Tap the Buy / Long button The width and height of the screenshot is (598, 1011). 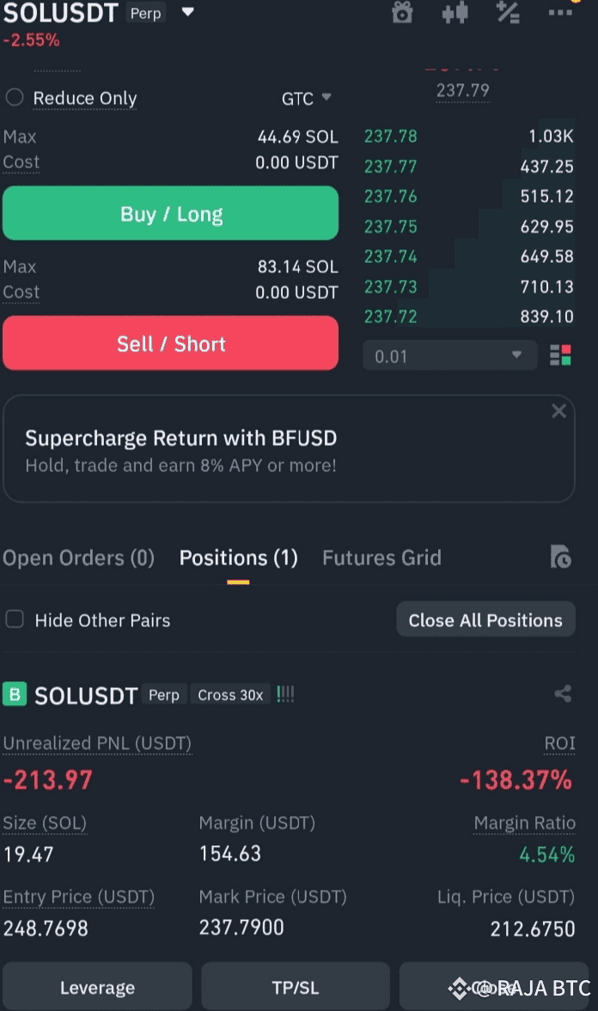coord(171,213)
